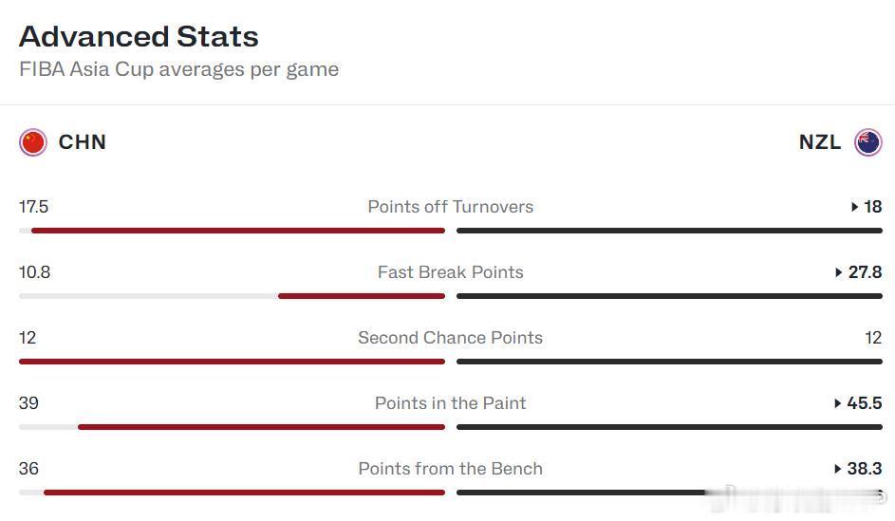The width and height of the screenshot is (895, 521).
Task: Click arrow beside Fast Break Points 27.8
Action: pyautogui.click(x=838, y=272)
